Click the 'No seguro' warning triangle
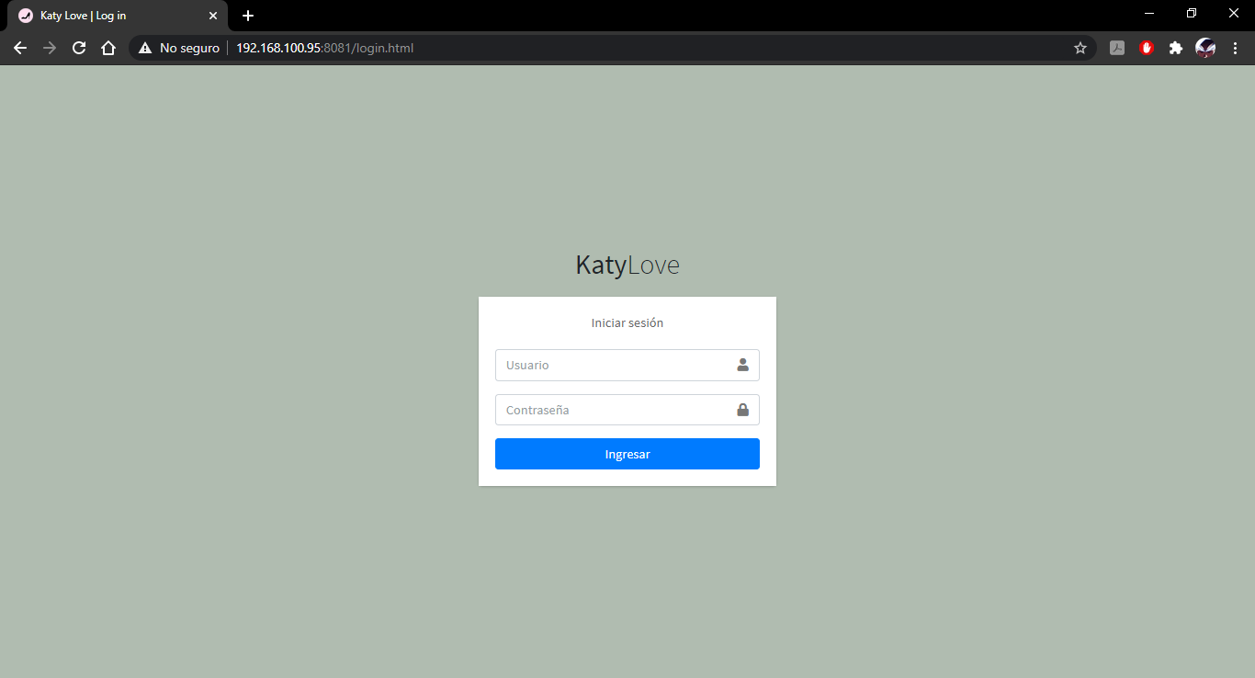 [145, 48]
